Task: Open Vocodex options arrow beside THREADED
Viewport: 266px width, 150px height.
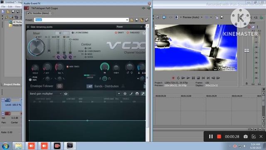Action: coord(144,32)
